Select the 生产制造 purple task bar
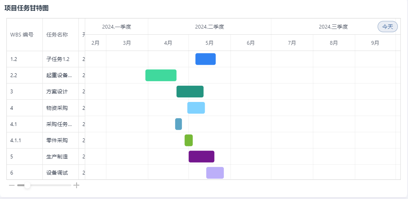The height and width of the screenshot is (199, 408). click(201, 156)
